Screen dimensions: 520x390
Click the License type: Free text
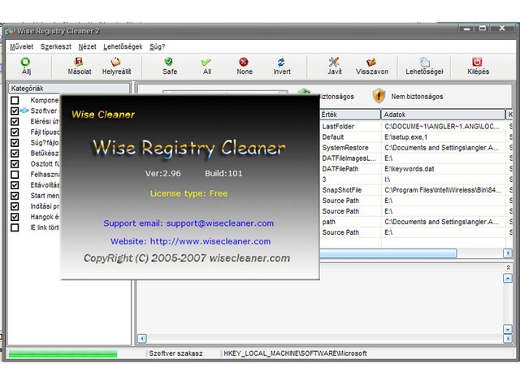click(188, 193)
